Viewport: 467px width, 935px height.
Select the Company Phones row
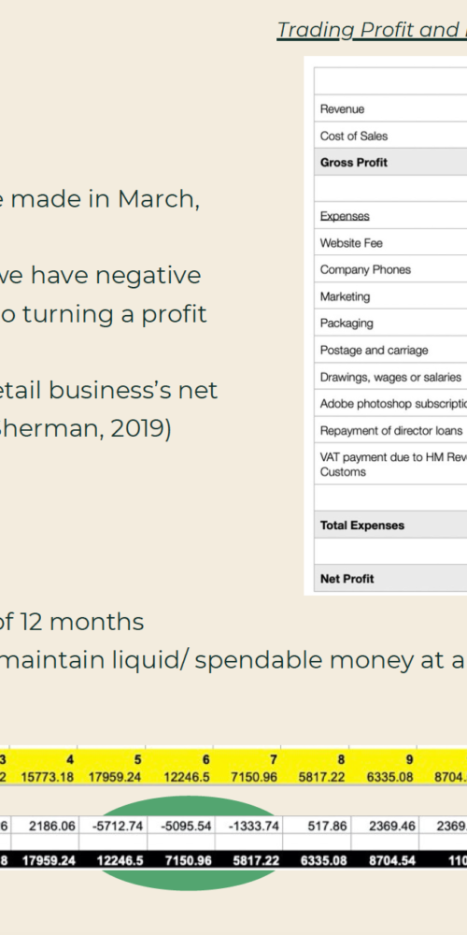(390, 269)
